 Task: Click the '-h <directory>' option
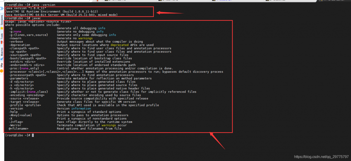click(21, 88)
